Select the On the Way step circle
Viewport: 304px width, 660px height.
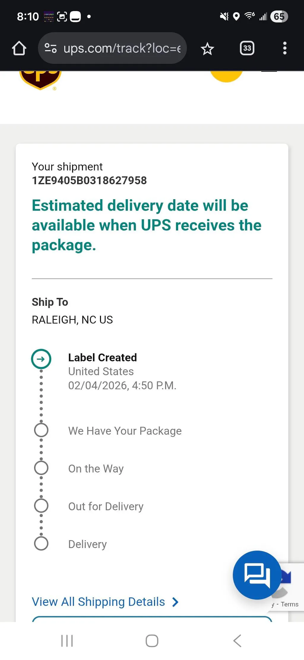pos(41,468)
